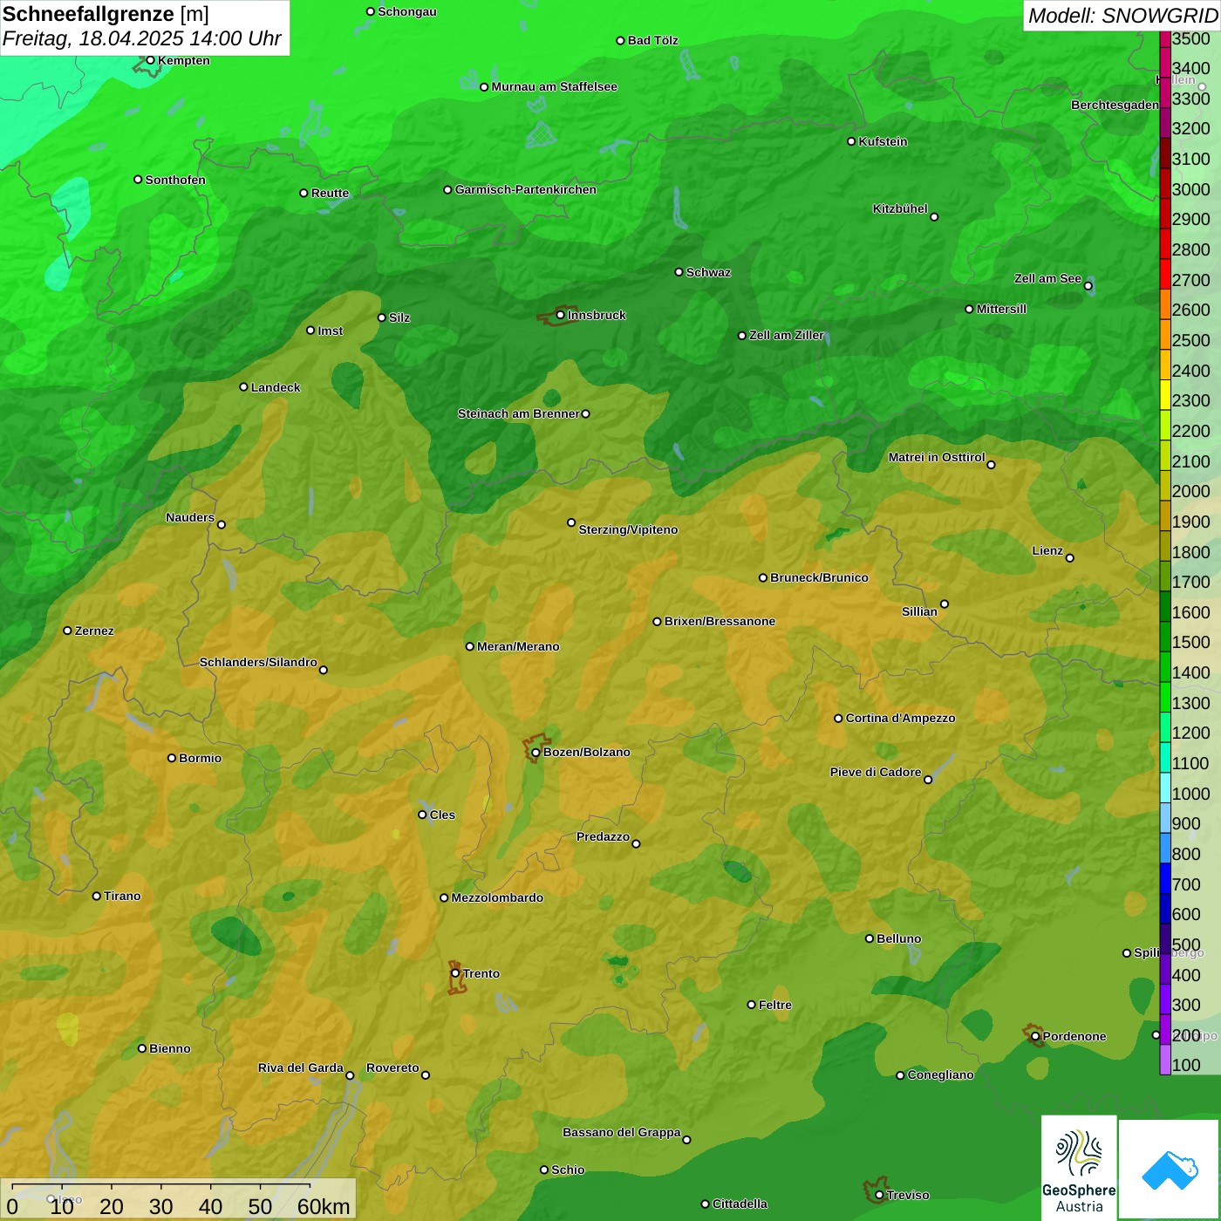Viewport: 1221px width, 1221px height.
Task: Click the Innsbruck city marker dot
Action: coord(560,315)
